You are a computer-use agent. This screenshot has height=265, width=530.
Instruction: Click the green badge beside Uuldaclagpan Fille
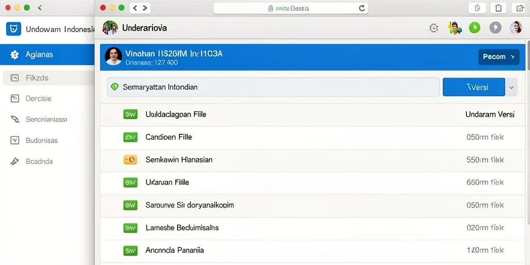coord(130,114)
